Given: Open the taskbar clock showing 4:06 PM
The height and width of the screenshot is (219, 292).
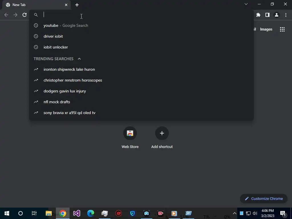Looking at the screenshot, I should 267,213.
